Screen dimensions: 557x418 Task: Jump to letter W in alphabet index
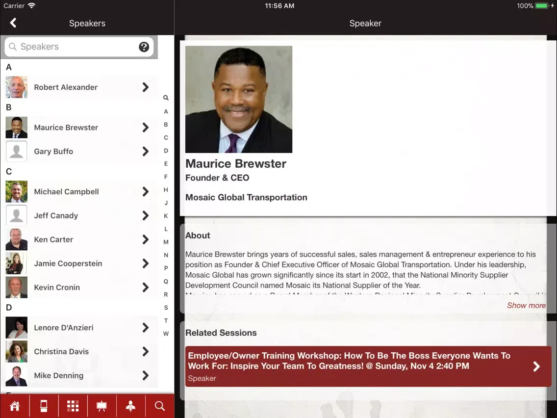166,334
